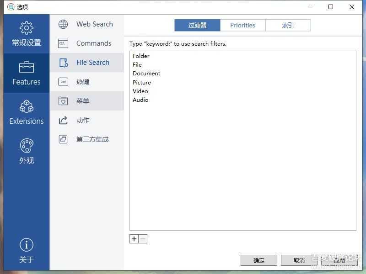Open the 动作 actions settings
The image size is (366, 274).
82,120
